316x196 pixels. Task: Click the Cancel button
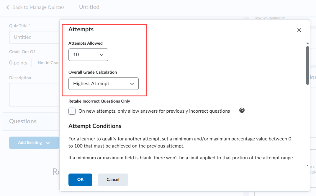click(x=113, y=179)
